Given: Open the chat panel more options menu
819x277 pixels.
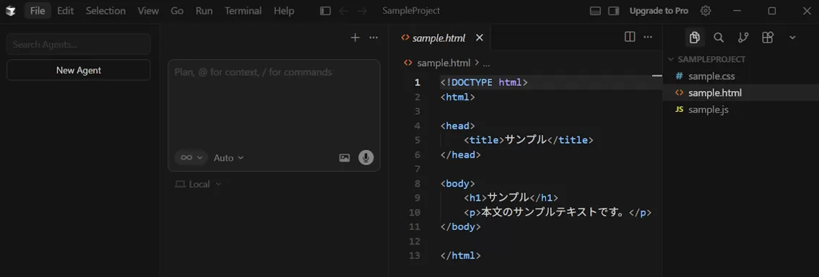Looking at the screenshot, I should coord(373,38).
